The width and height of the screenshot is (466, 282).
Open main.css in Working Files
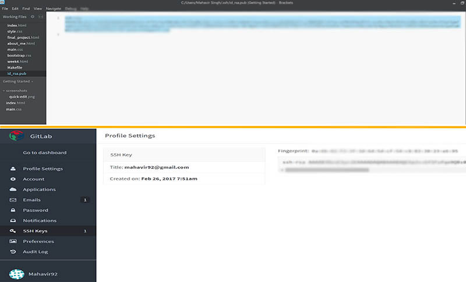click(15, 50)
